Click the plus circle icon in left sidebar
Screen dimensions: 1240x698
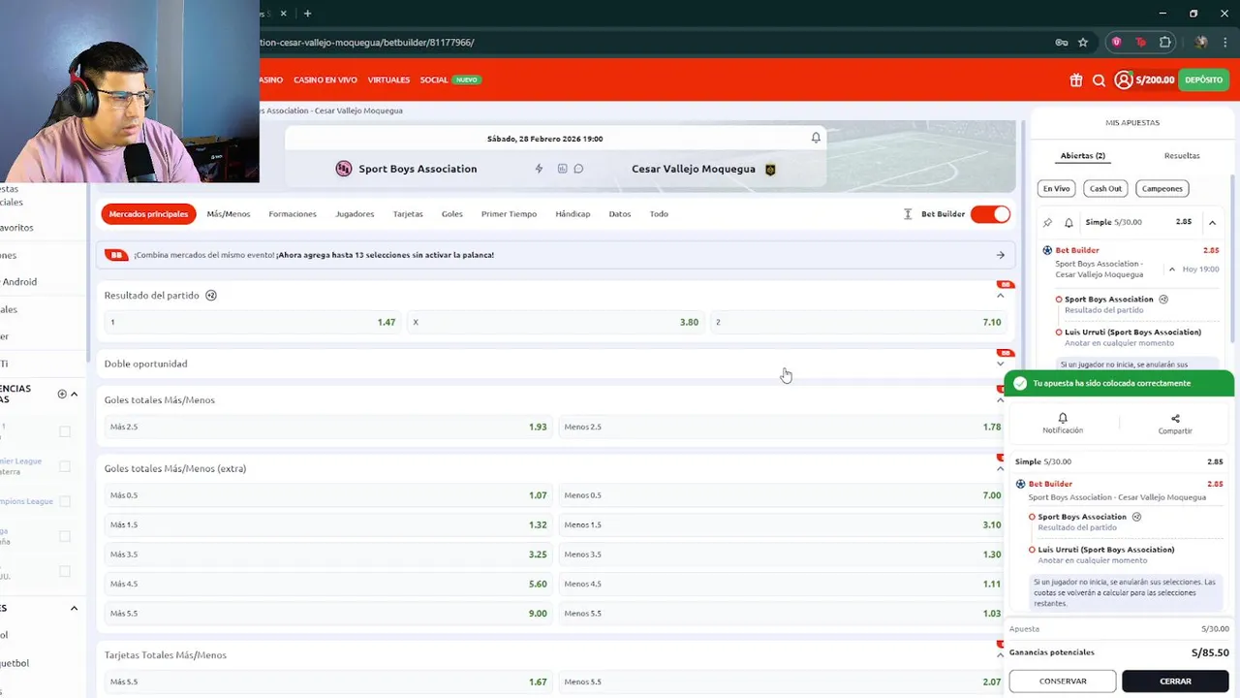pyautogui.click(x=62, y=394)
